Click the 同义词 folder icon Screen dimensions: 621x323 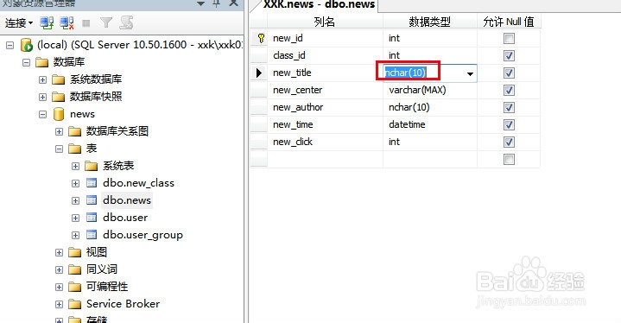pos(74,269)
